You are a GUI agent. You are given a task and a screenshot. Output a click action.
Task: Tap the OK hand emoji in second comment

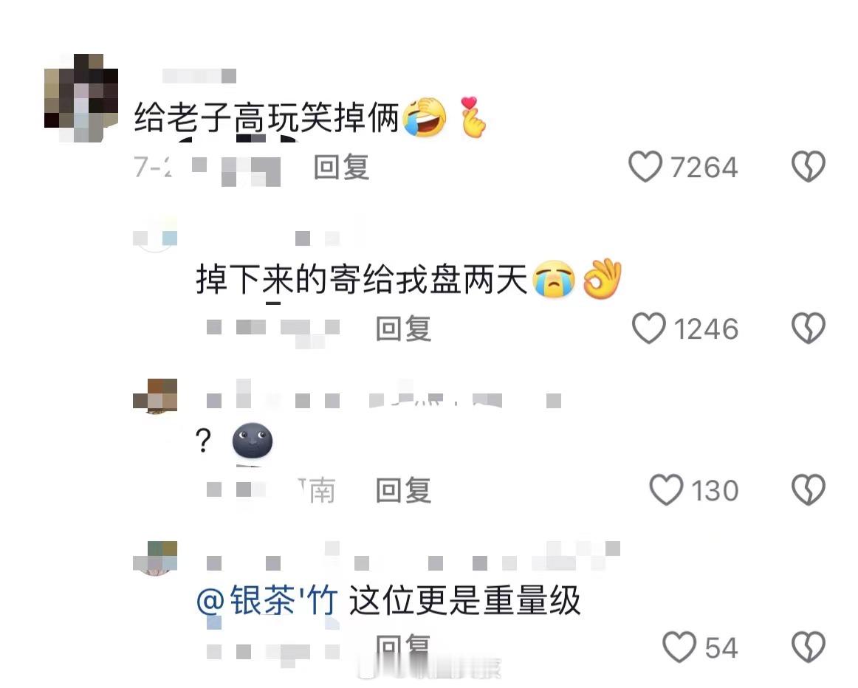pos(602,278)
